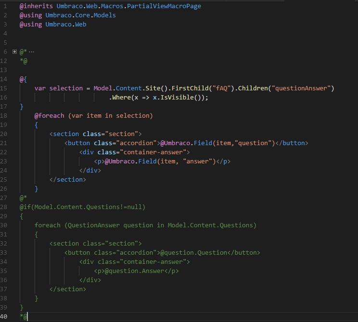Click 'QuestionAnswer' type on line 30
The image size is (358, 322).
tap(94, 225)
